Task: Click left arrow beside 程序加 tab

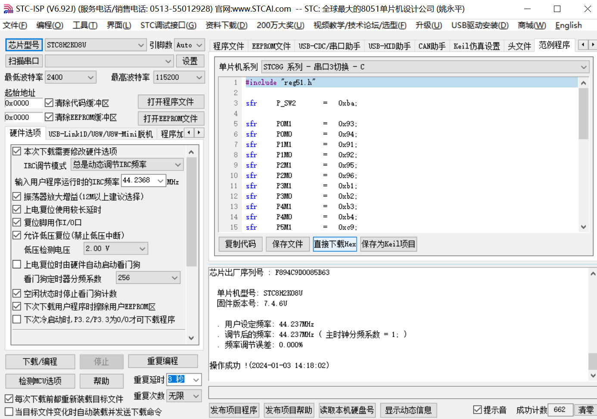Action: point(189,133)
